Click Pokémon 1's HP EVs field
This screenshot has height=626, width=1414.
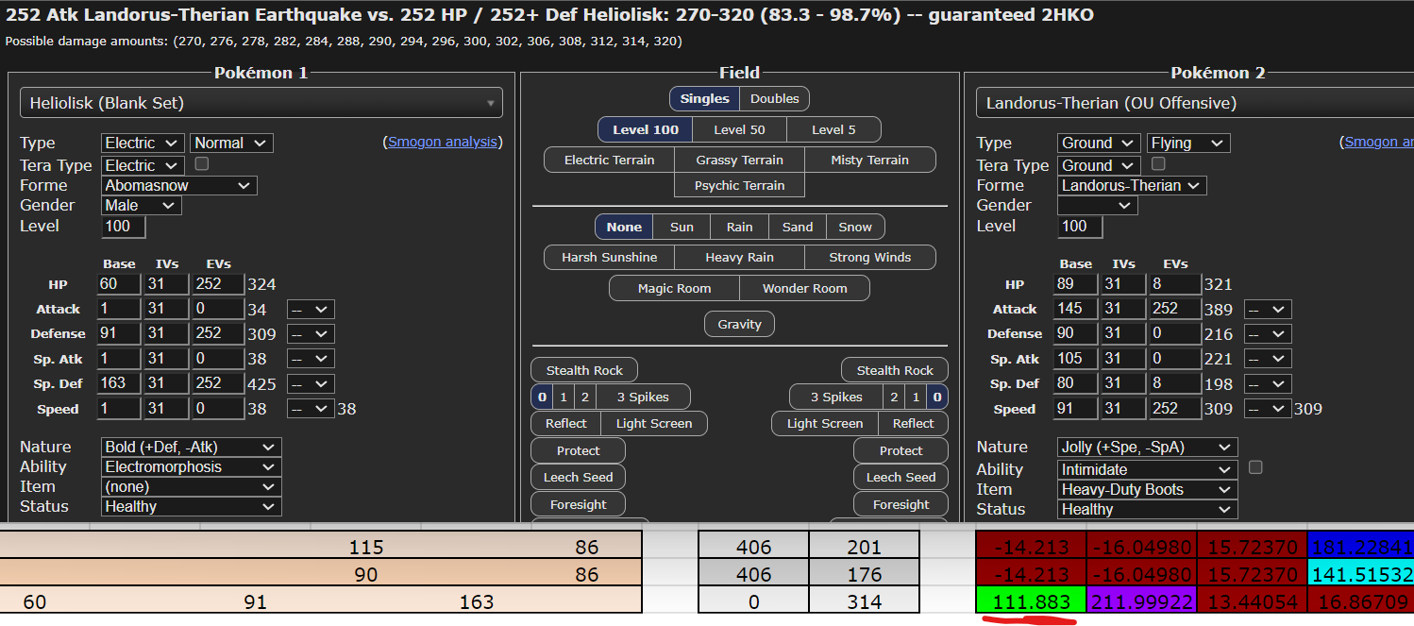pos(217,284)
